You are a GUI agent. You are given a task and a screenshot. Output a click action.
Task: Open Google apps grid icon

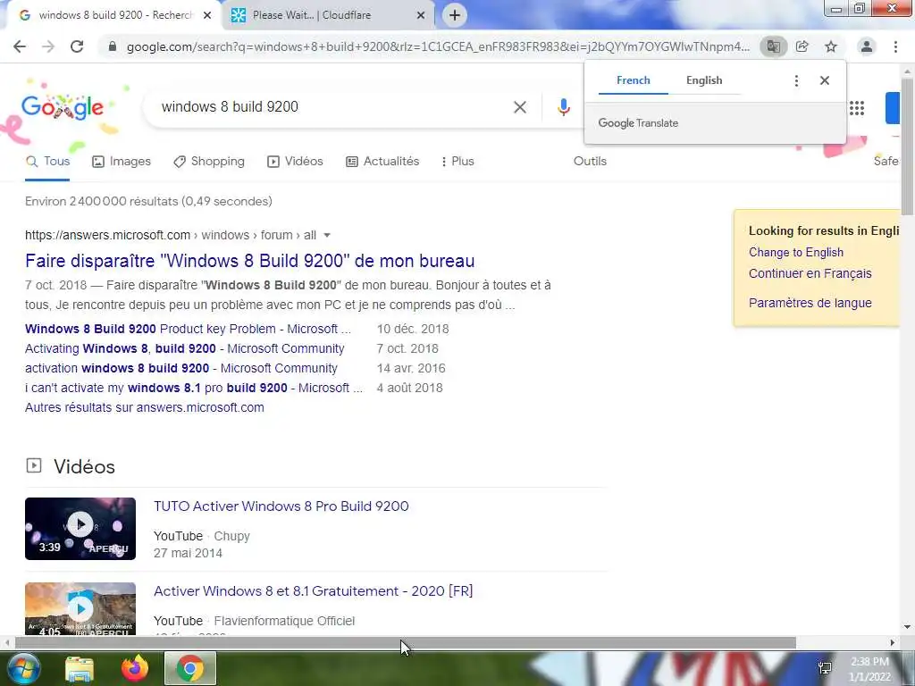coord(857,108)
